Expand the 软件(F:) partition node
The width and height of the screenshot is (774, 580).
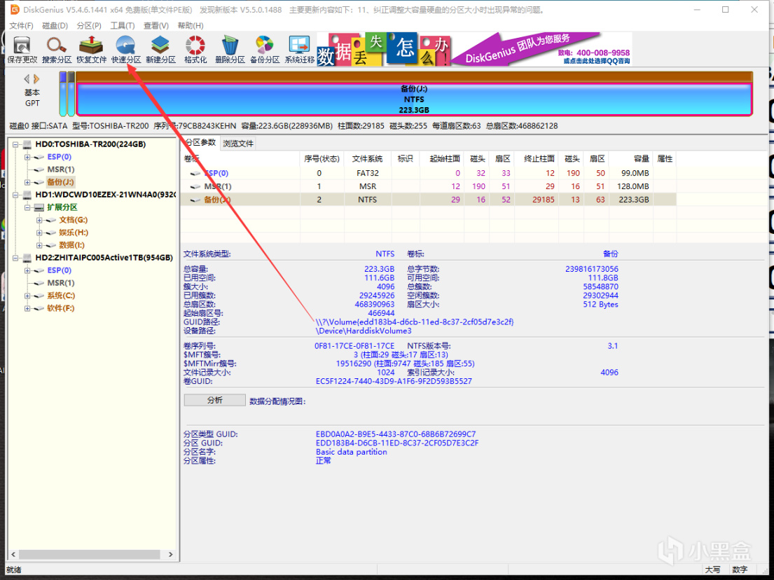[27, 308]
